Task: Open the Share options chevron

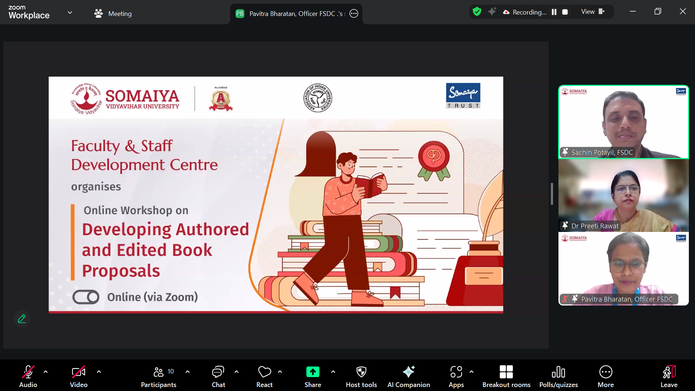Action: tap(333, 372)
